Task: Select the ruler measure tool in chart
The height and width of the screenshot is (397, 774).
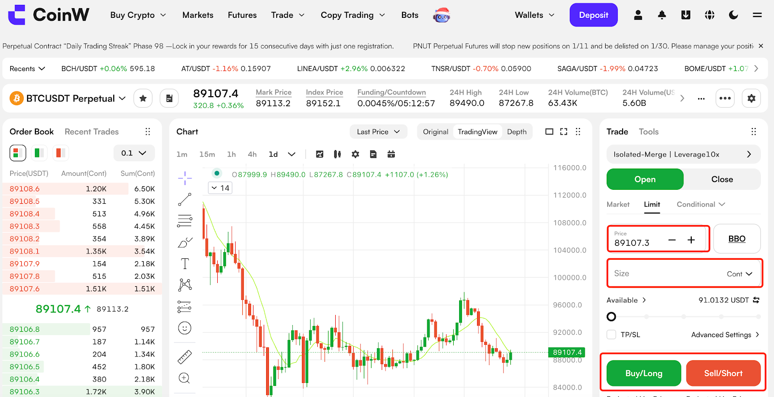Action: coord(185,357)
